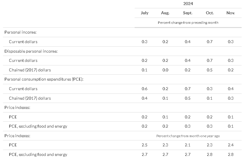The height and width of the screenshot is (158, 244).
Task: Click October personal income value 0.7
Action: (210, 42)
